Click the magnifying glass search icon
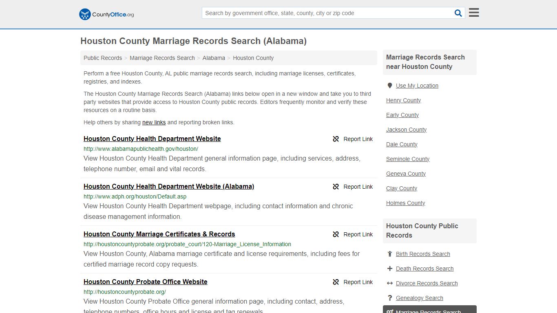This screenshot has height=313, width=557. pyautogui.click(x=458, y=13)
